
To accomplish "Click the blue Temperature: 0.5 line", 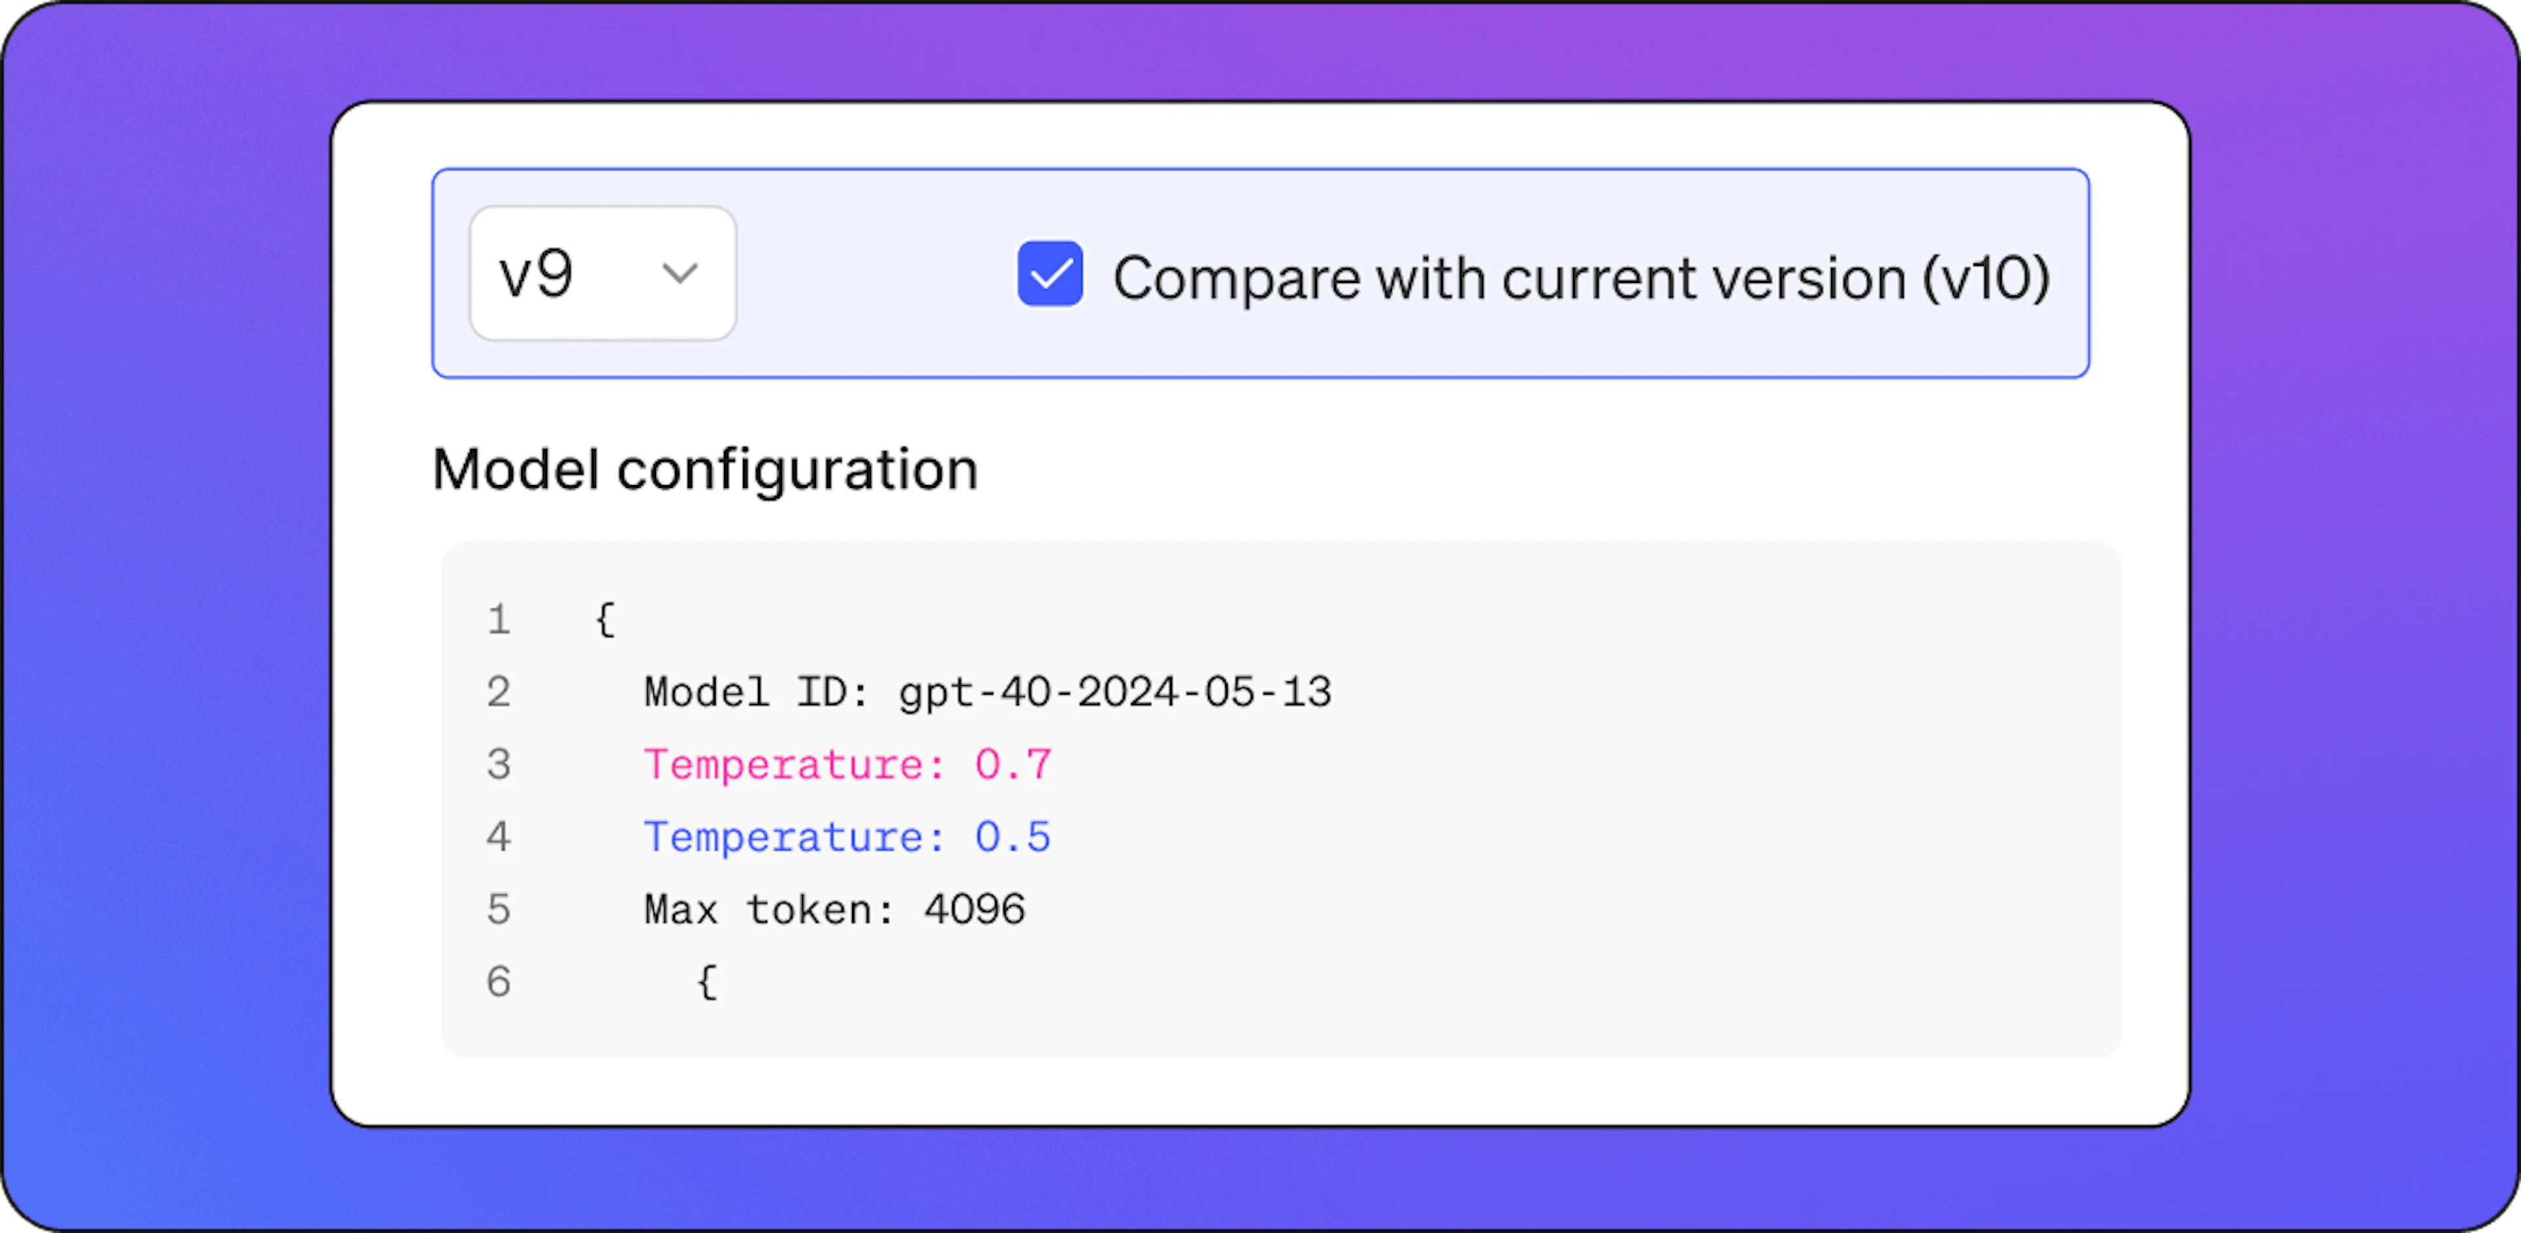I will pyautogui.click(x=848, y=836).
